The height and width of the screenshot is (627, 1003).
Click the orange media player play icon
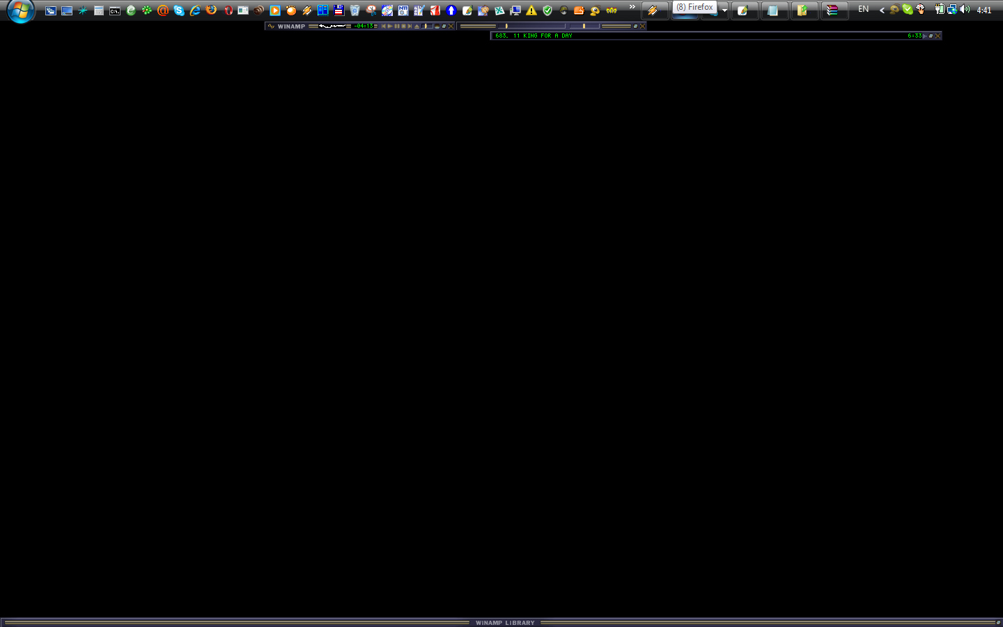tap(275, 10)
